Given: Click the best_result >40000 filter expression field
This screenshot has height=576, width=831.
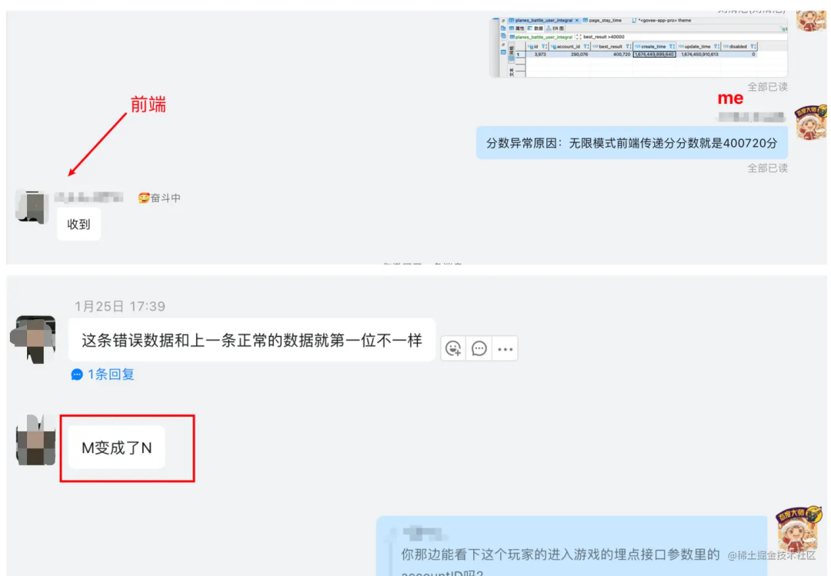Looking at the screenshot, I should click(605, 35).
